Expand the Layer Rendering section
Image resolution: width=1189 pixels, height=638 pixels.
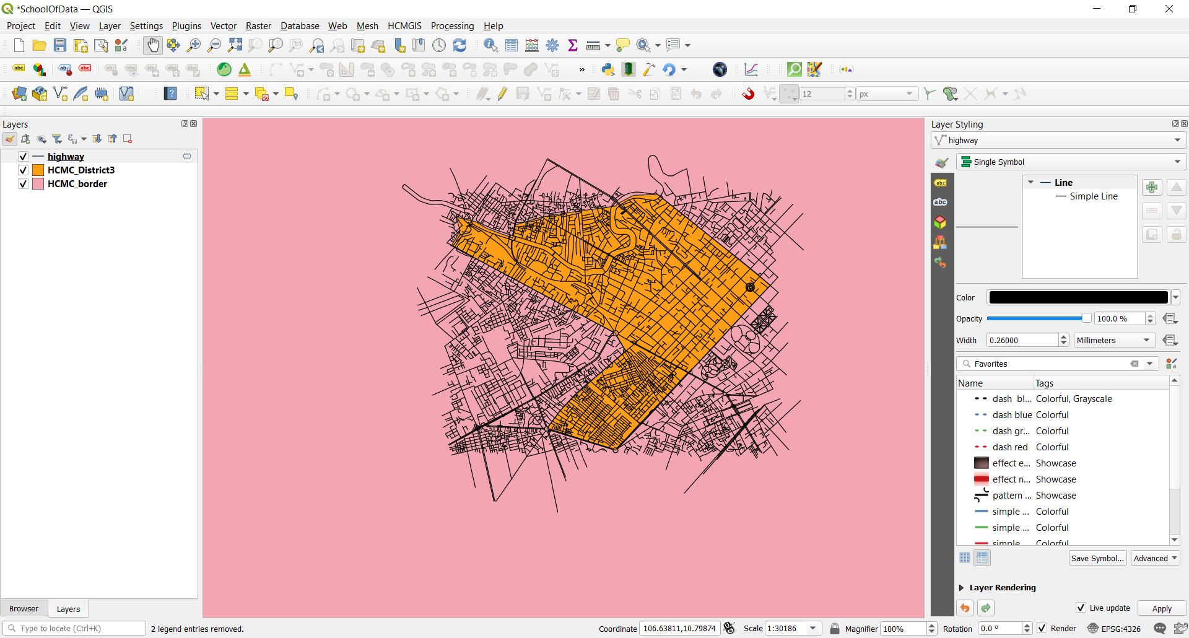click(962, 588)
